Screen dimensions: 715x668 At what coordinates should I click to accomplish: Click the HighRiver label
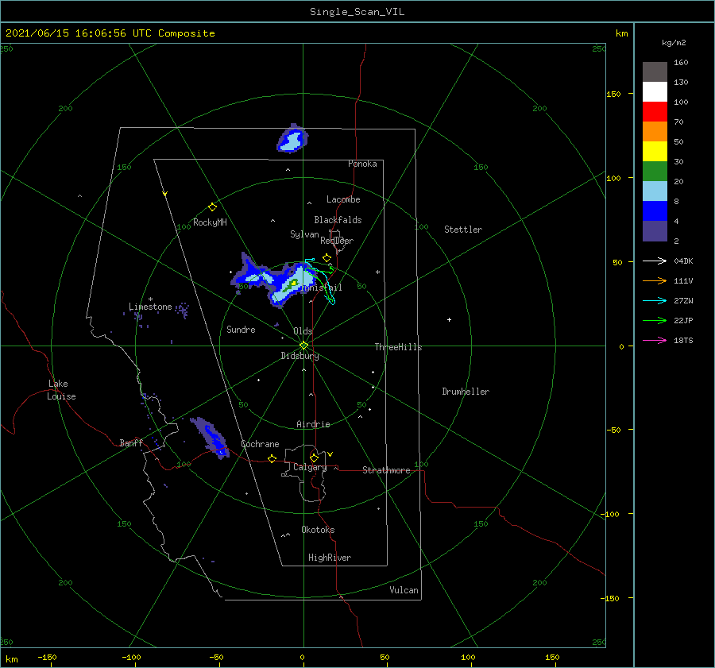[x=330, y=558]
